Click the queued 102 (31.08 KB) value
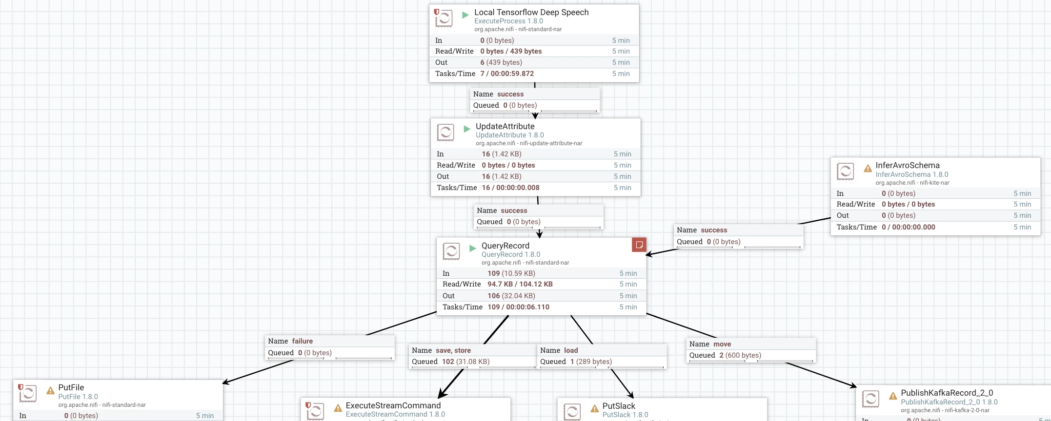This screenshot has width=1051, height=421. coord(466,362)
